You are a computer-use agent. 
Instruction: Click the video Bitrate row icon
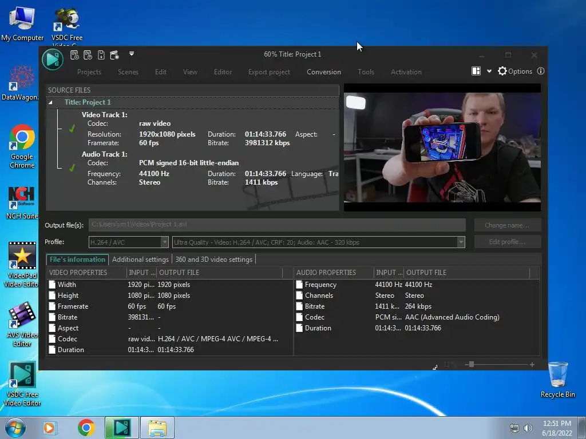[x=52, y=317]
